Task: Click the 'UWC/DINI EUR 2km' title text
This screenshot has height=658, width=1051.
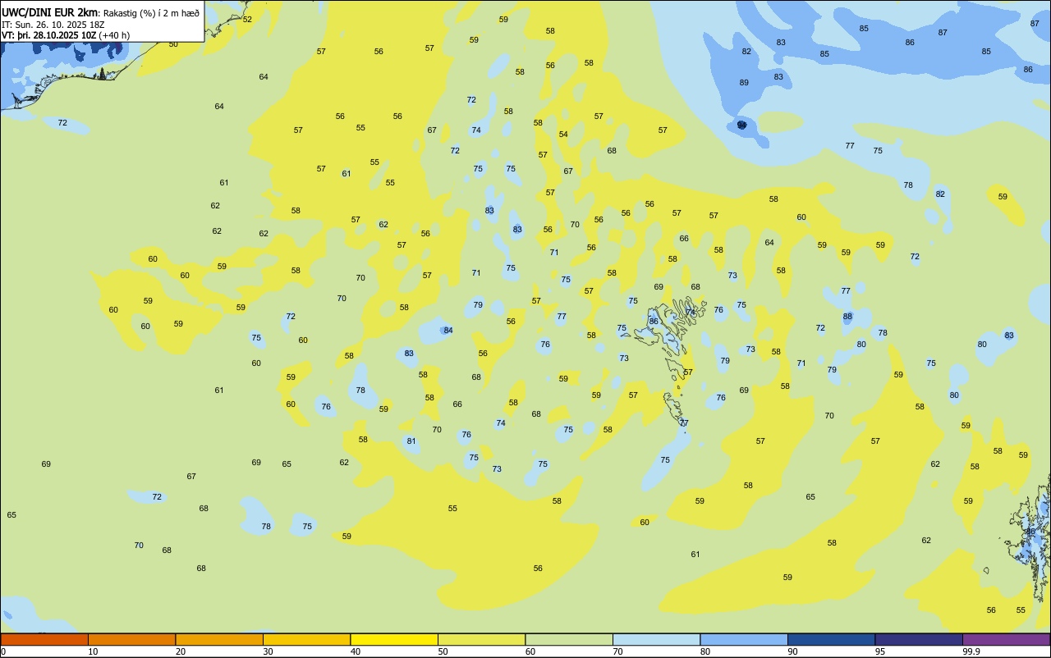Action: coord(49,12)
